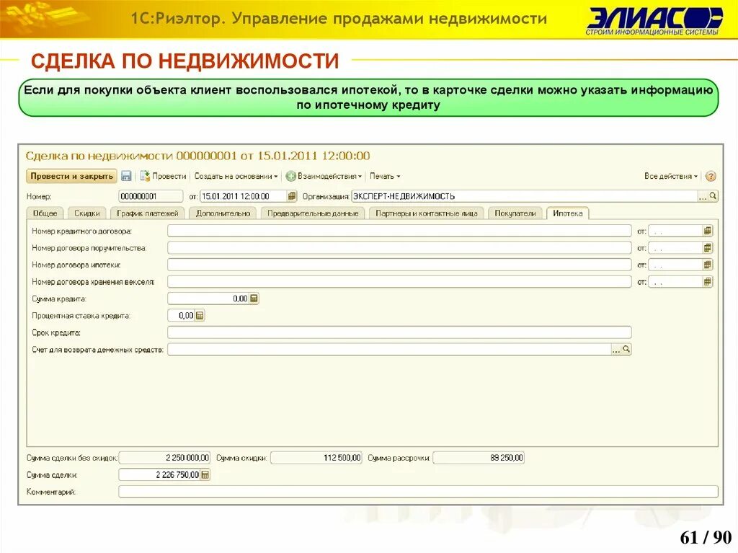Click the Номер document number field
Screen dimensions: 738x553
coord(151,196)
